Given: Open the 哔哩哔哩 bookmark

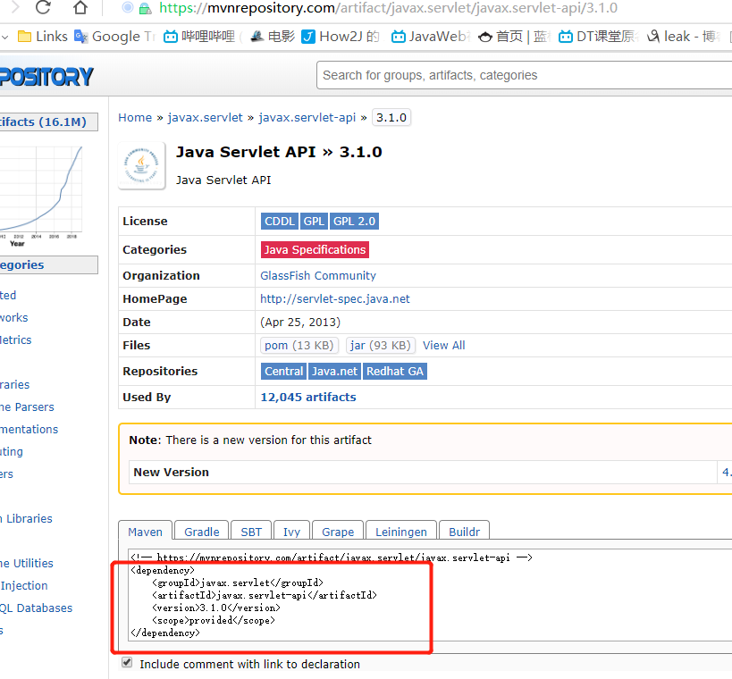Looking at the screenshot, I should 201,37.
